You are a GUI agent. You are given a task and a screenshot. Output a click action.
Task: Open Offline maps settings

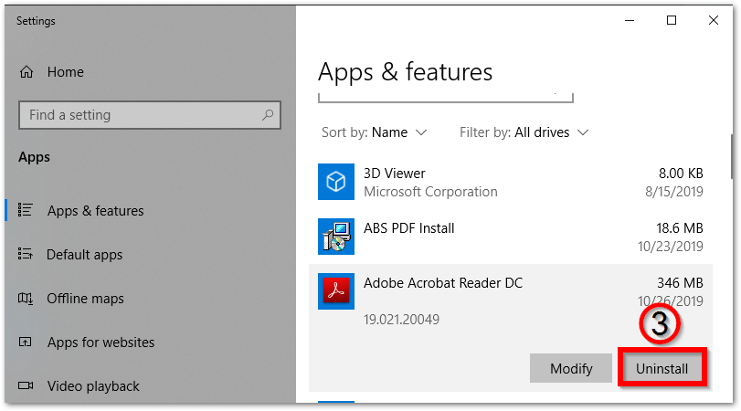(85, 299)
